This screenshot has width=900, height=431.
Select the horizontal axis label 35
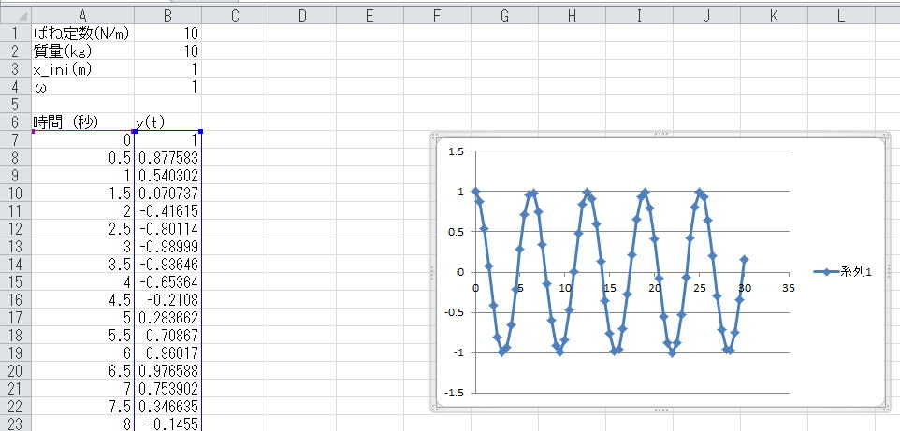click(x=788, y=287)
